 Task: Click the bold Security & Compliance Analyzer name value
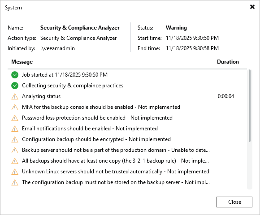[x=80, y=28]
